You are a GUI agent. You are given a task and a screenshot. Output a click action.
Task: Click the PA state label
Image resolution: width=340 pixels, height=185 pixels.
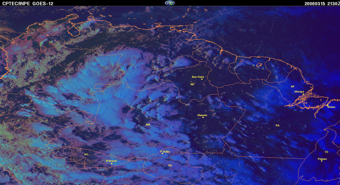tap(277, 125)
